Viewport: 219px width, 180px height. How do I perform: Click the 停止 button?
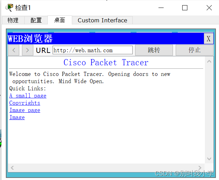(195, 50)
